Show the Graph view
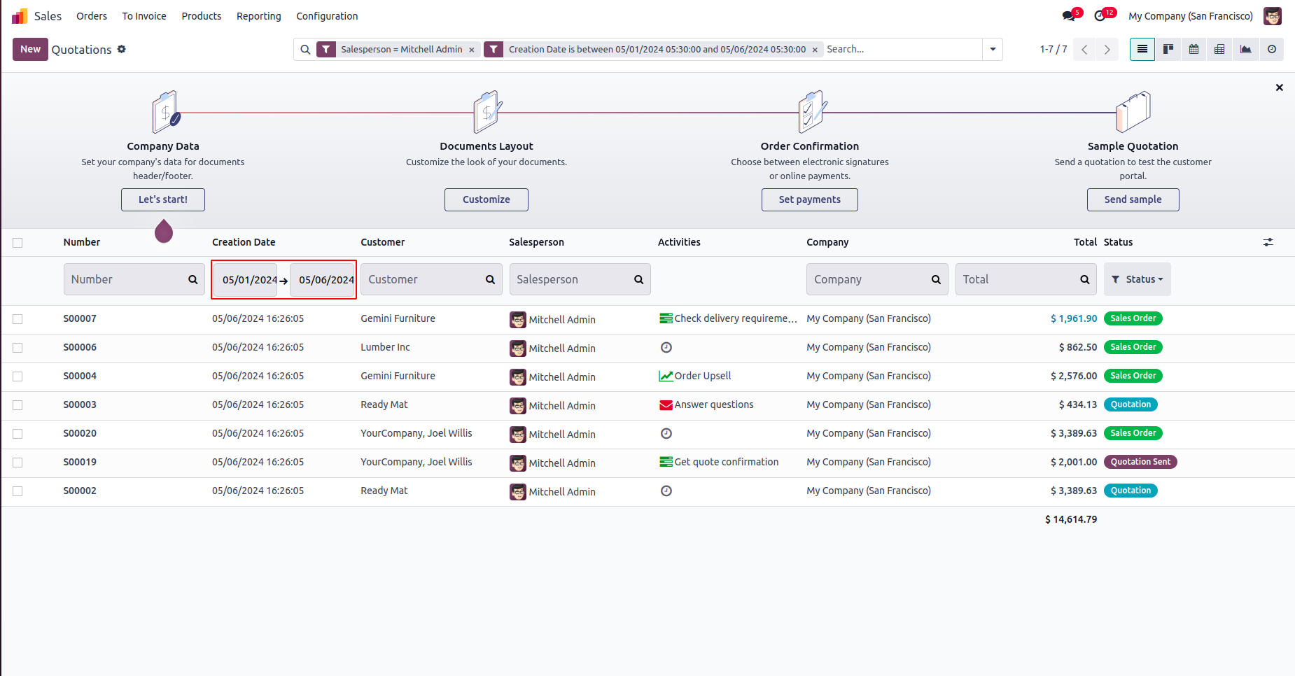1295x676 pixels. coord(1245,49)
